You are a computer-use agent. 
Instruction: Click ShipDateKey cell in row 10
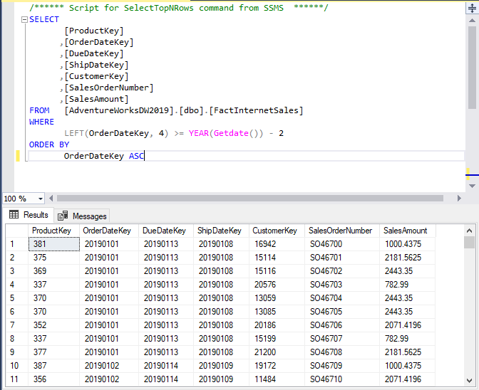click(x=221, y=365)
